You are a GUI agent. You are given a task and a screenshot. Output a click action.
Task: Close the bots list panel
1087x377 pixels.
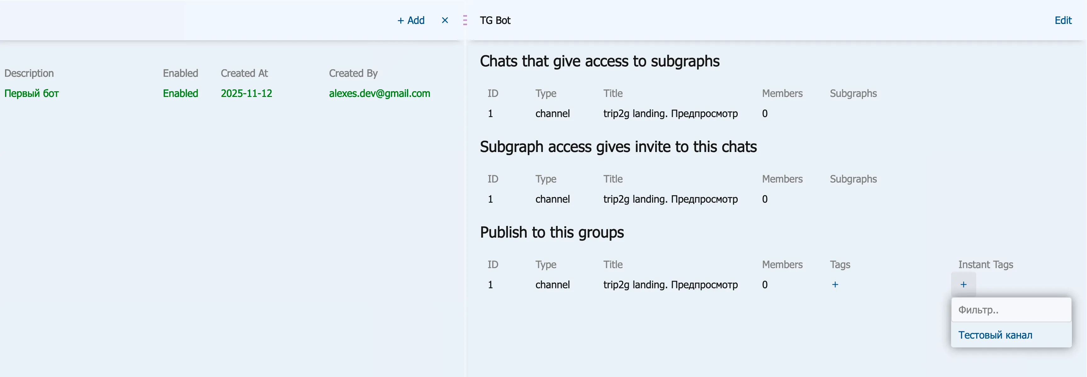[445, 20]
